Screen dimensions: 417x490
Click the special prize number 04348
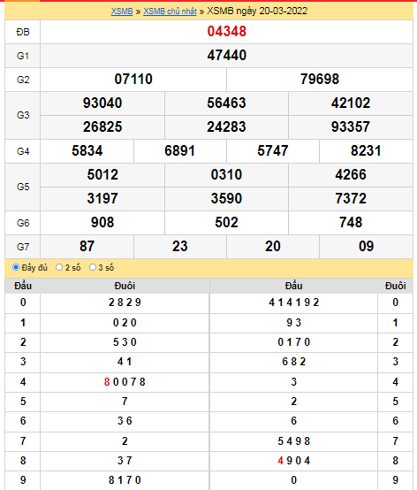[226, 32]
